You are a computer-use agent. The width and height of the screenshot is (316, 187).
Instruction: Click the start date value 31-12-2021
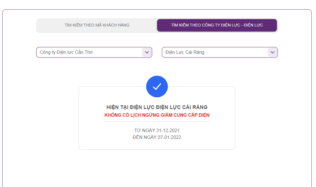point(168,130)
